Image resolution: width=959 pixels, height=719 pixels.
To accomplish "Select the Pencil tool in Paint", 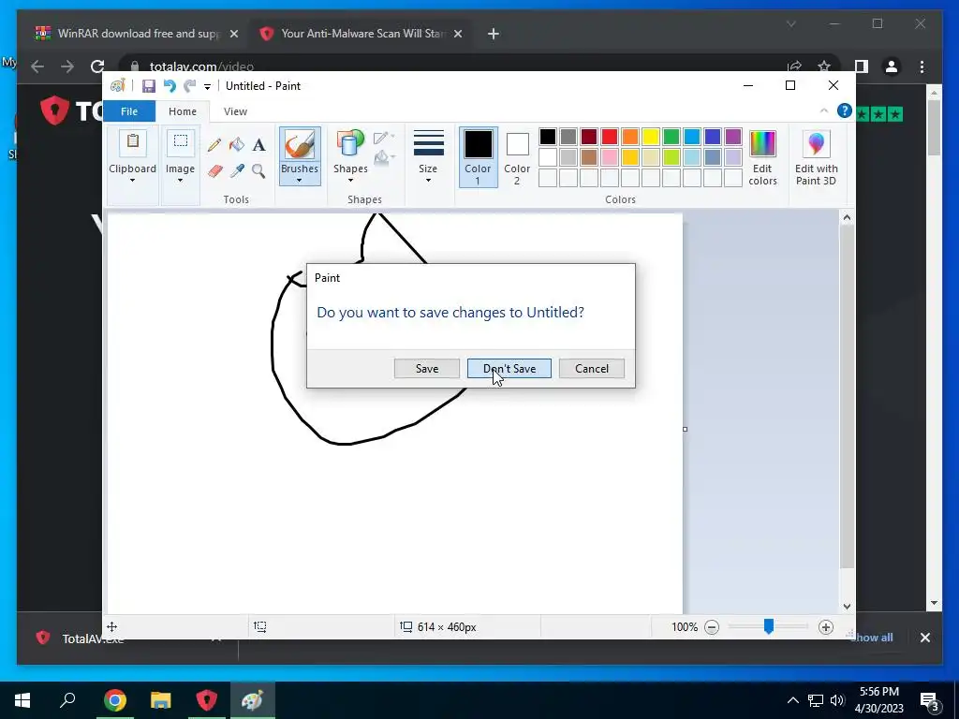I will coord(214,145).
